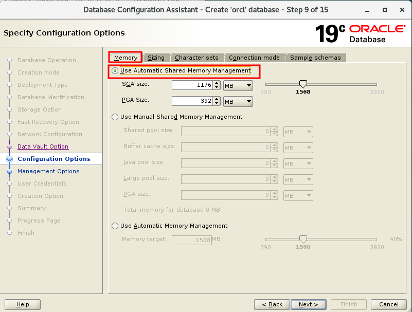
Task: Open the Large pool size unit dropdown
Action: pyautogui.click(x=298, y=180)
